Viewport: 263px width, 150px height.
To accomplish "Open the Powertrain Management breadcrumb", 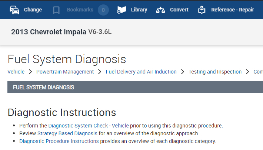I will [x=65, y=72].
